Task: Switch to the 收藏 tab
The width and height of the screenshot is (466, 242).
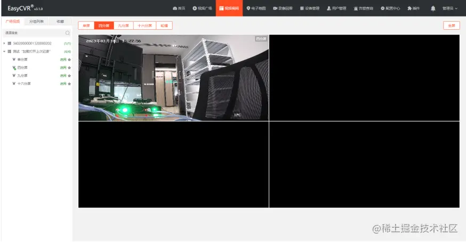Action: (60, 21)
